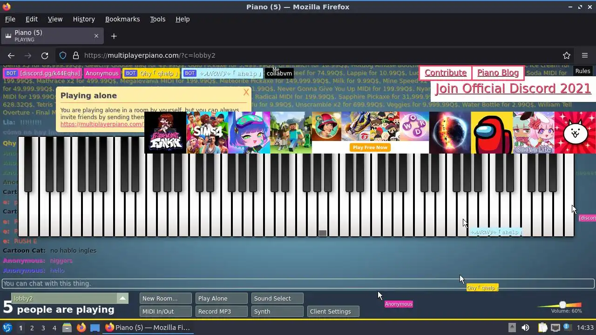Click the gray pressed piano key marker
This screenshot has height=335, width=596.
[x=323, y=233]
